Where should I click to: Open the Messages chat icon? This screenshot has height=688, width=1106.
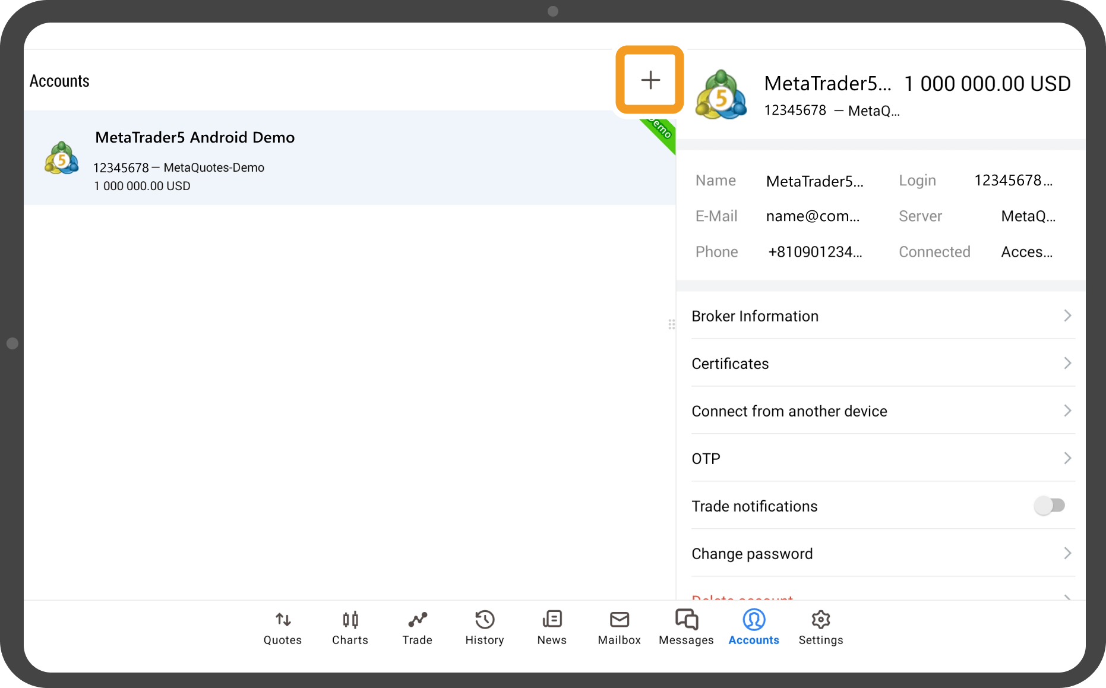[686, 620]
